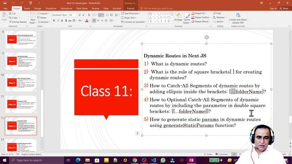
Task: Insert a New Slide
Action: tap(33, 18)
